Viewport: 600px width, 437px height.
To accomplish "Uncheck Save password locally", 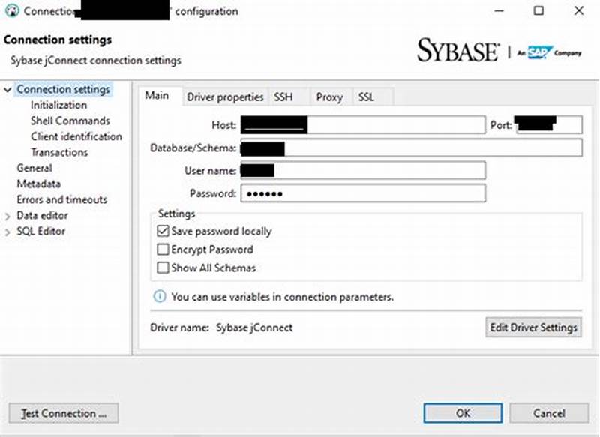I will (x=163, y=232).
